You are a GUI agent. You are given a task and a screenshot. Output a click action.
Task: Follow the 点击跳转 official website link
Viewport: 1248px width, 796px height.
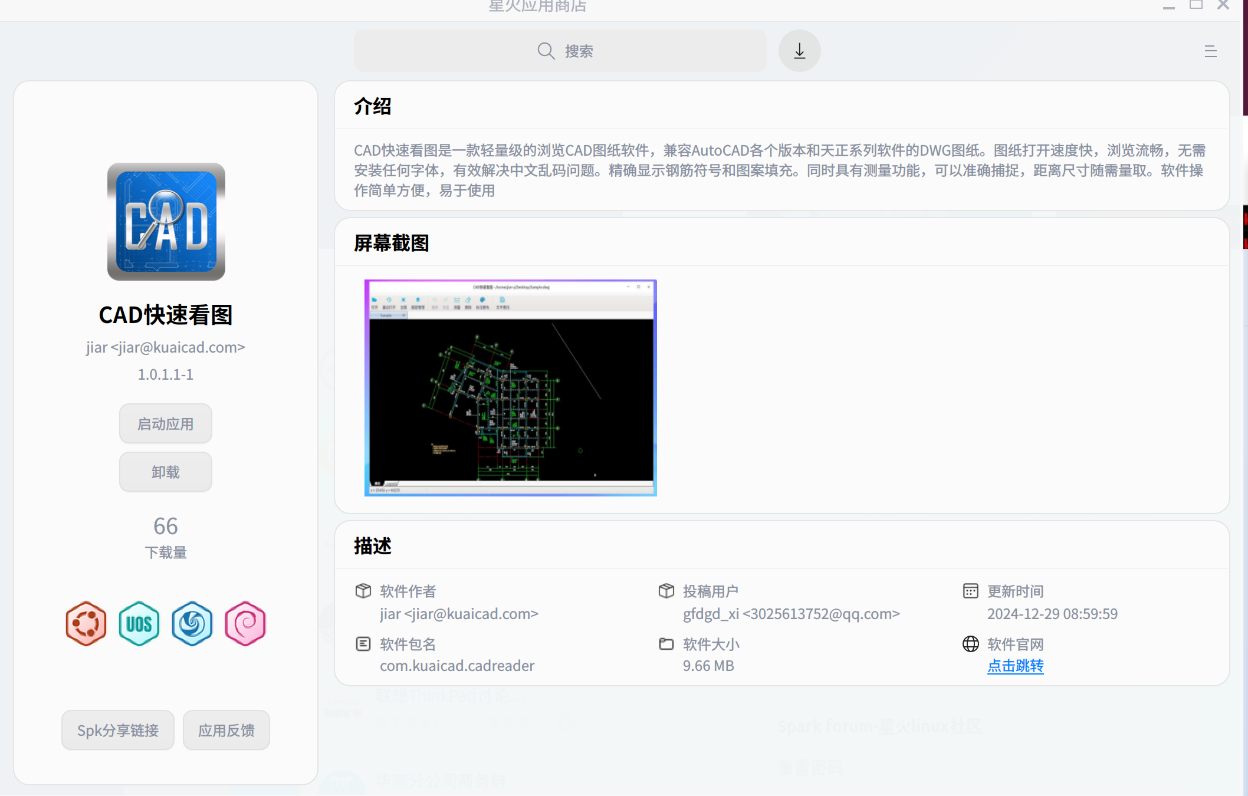(x=1015, y=666)
